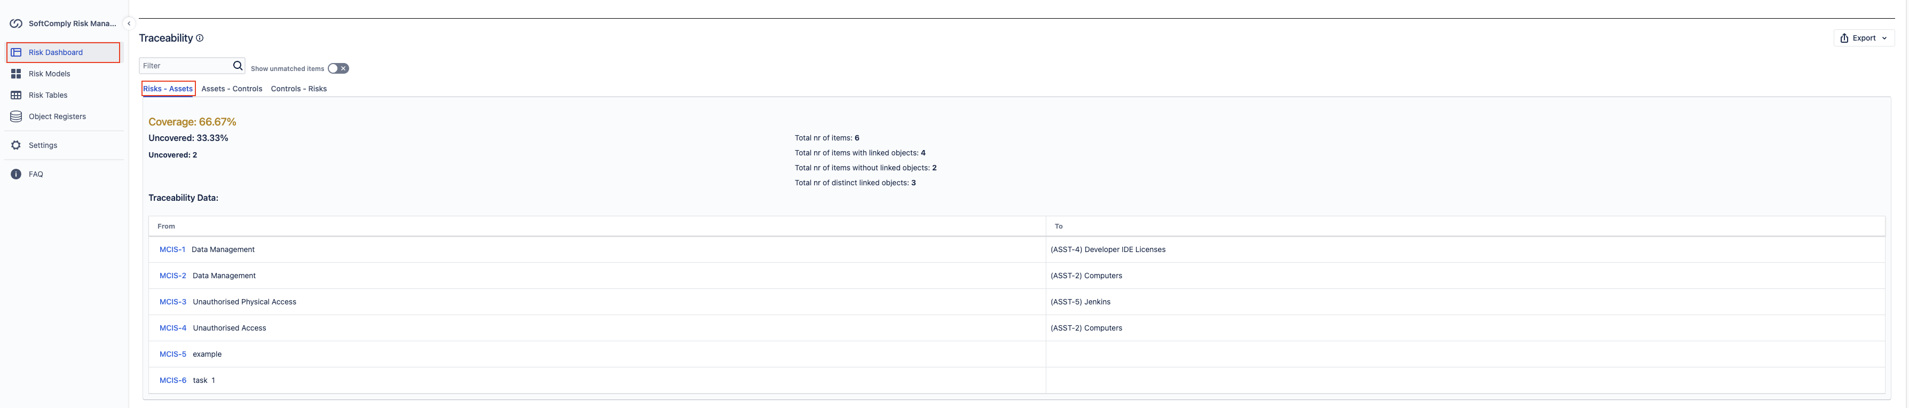Click the Object Registers database icon
The height and width of the screenshot is (408, 1909).
click(x=15, y=116)
